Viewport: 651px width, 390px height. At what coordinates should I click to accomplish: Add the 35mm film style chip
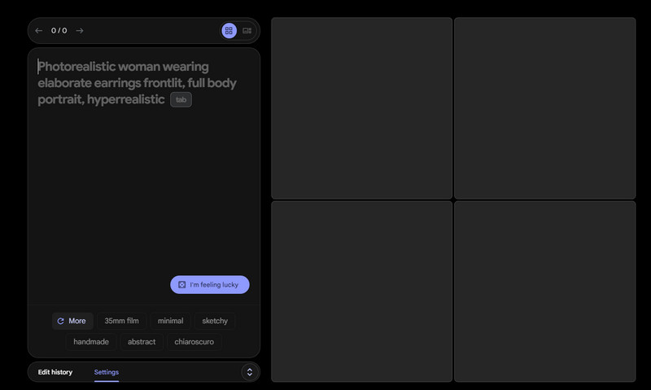click(121, 321)
